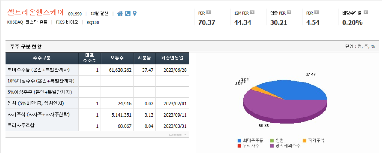Image resolution: width=382 pixels, height=153 pixels.
Task: Click the 37.47 ownership ratio cell
Action: (144, 70)
